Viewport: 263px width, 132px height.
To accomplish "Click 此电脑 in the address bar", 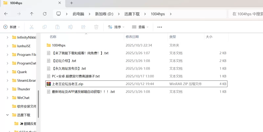I will (x=78, y=14).
